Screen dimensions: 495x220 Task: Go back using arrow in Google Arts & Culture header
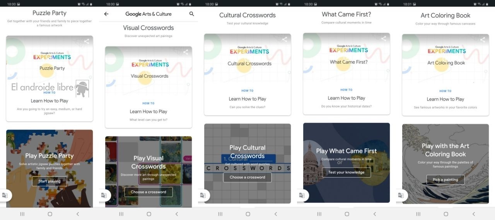[106, 14]
